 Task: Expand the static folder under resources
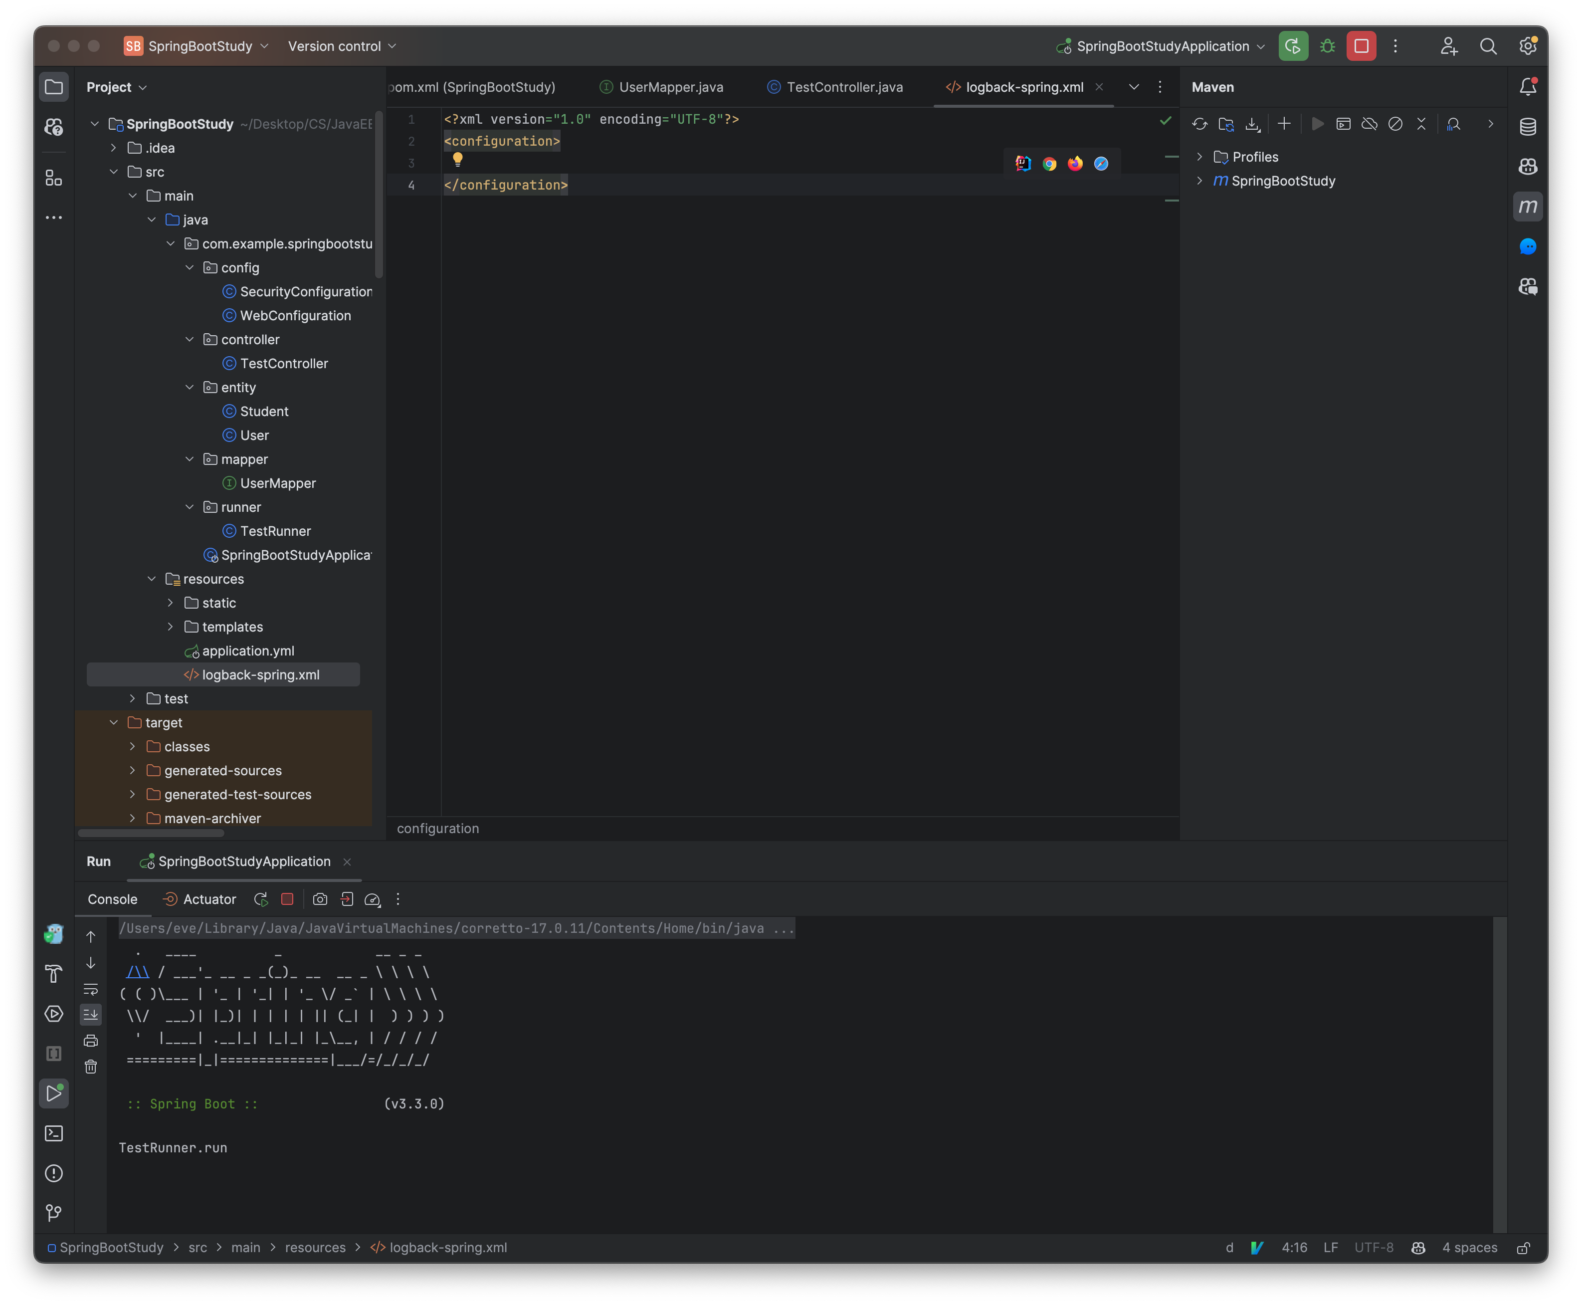point(171,603)
